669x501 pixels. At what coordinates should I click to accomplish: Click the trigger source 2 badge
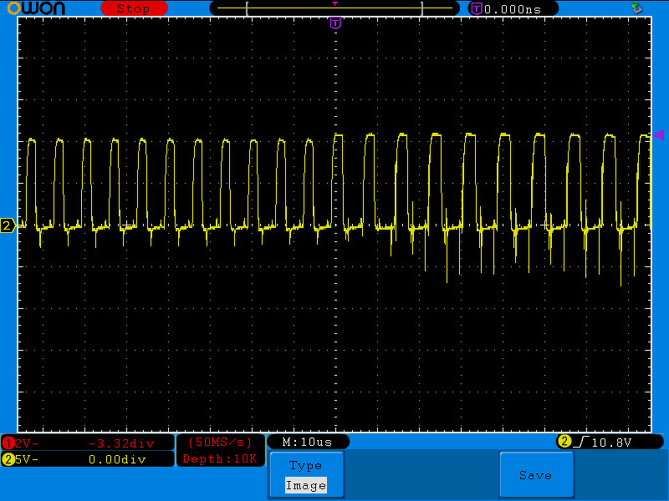564,442
